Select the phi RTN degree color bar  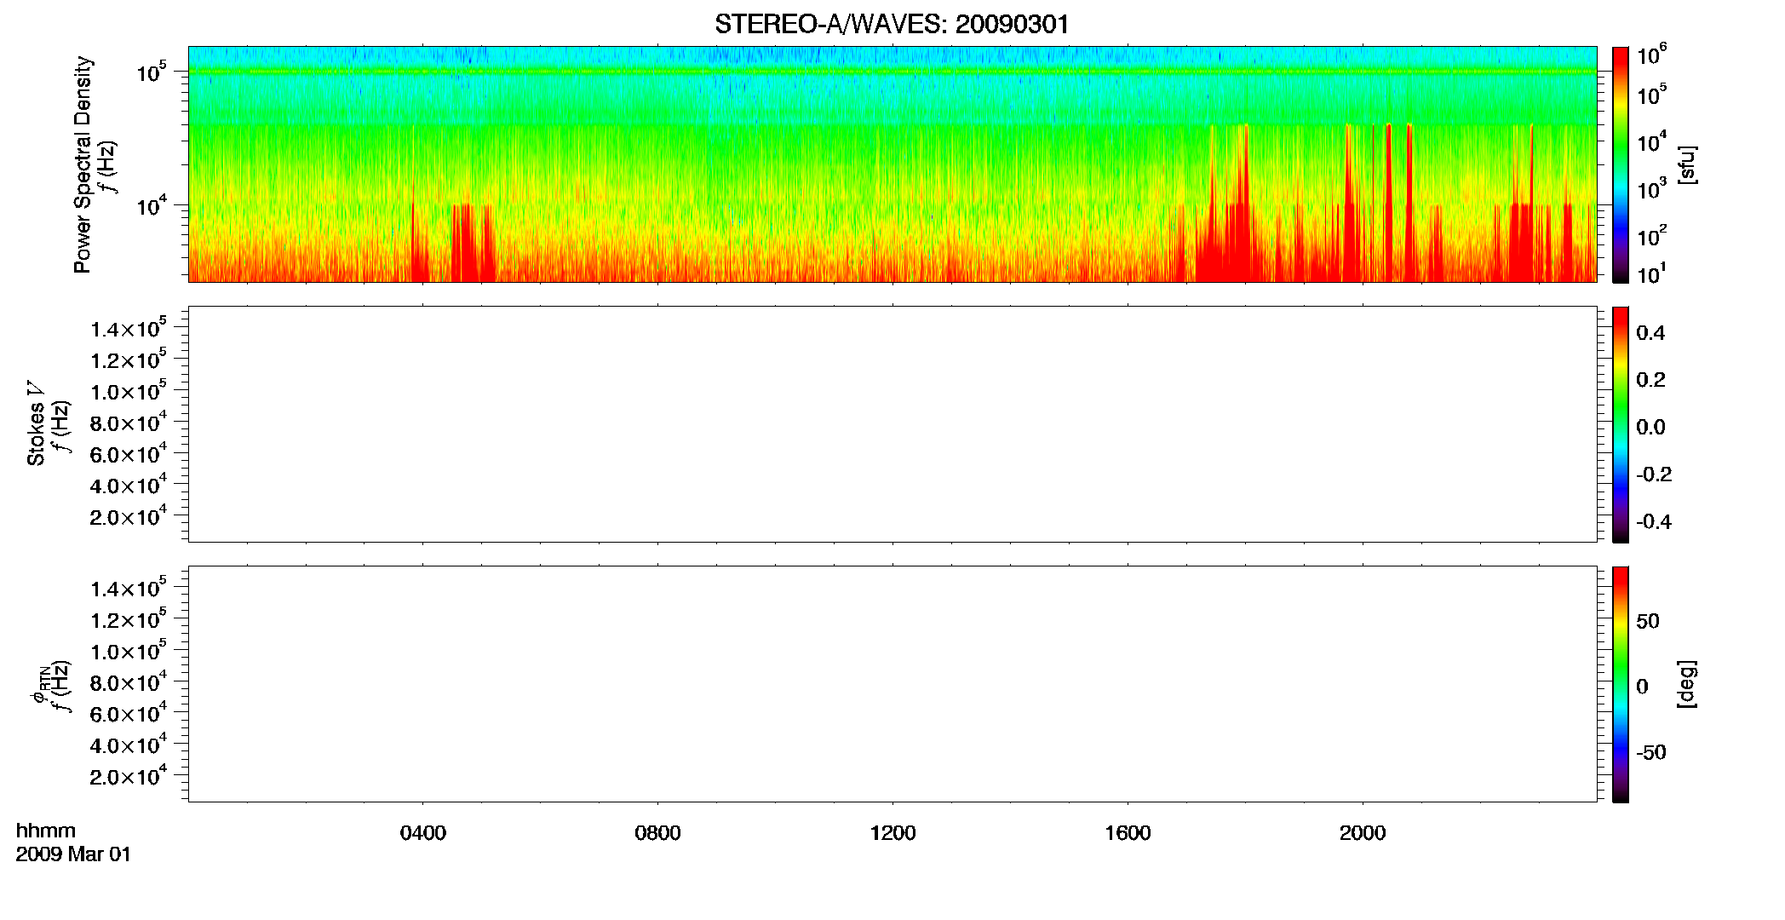click(1621, 684)
